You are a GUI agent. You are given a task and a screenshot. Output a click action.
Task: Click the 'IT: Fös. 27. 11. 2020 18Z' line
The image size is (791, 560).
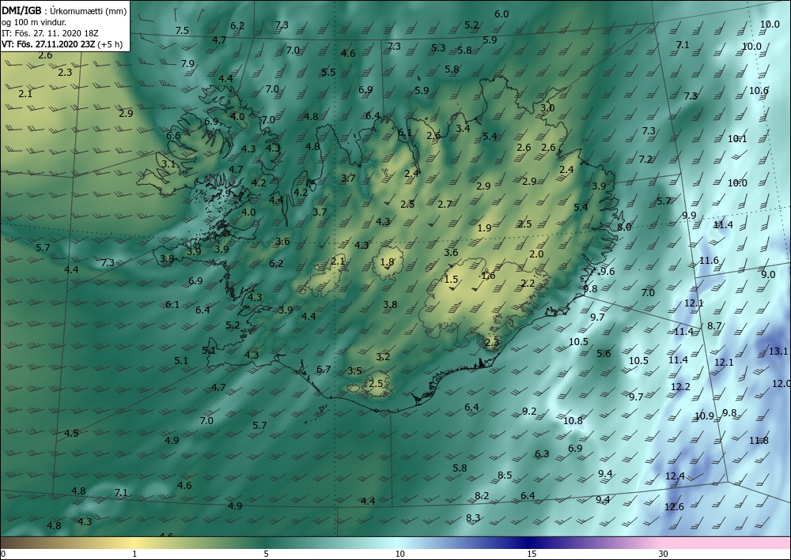[49, 33]
